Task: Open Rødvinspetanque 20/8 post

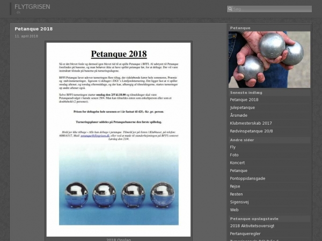Action: coord(251,131)
